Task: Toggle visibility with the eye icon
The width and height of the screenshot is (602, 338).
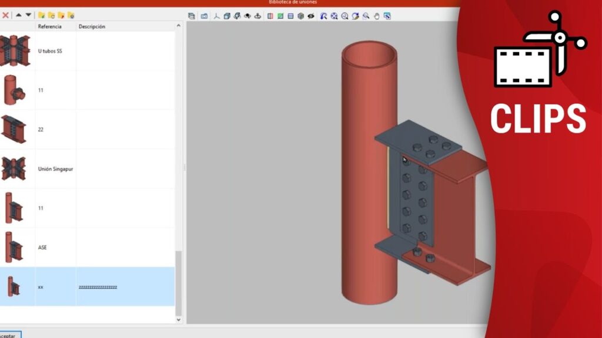Action: click(x=310, y=16)
